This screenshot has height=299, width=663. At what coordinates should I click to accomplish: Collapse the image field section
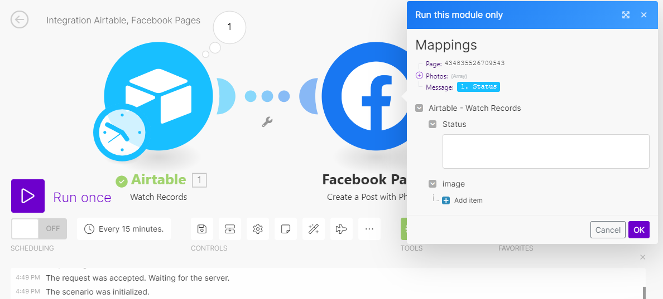(x=433, y=184)
